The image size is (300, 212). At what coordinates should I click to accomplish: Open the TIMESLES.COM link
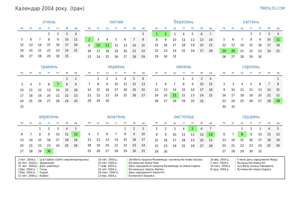coord(272,8)
